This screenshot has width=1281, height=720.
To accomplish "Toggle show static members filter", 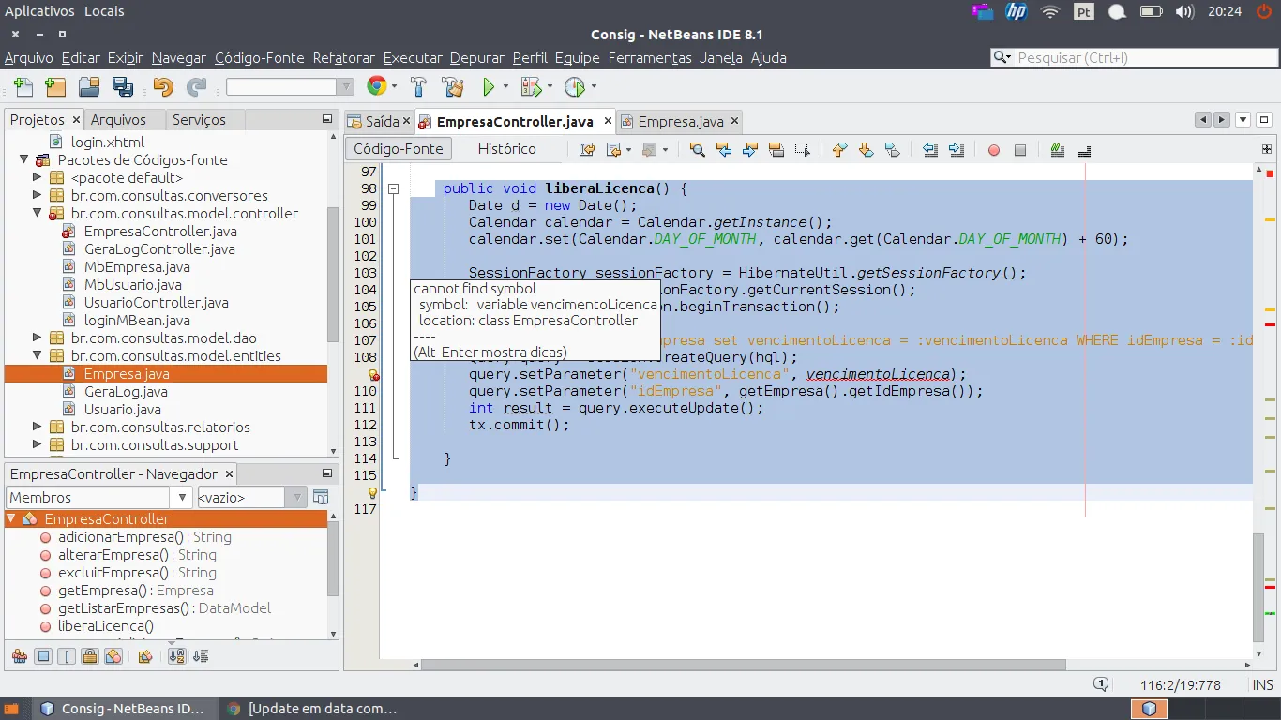I will click(x=67, y=656).
